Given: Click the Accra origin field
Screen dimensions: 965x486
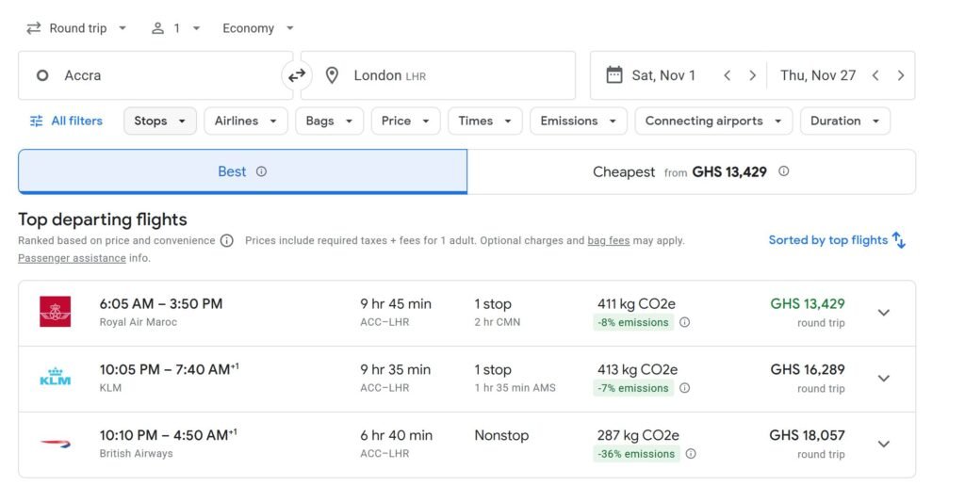Looking at the screenshot, I should (x=155, y=75).
